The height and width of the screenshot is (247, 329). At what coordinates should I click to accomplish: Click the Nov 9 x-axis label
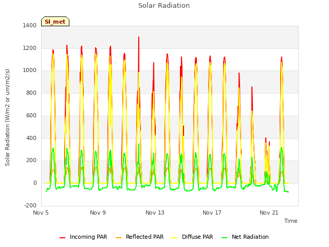pos(98,213)
